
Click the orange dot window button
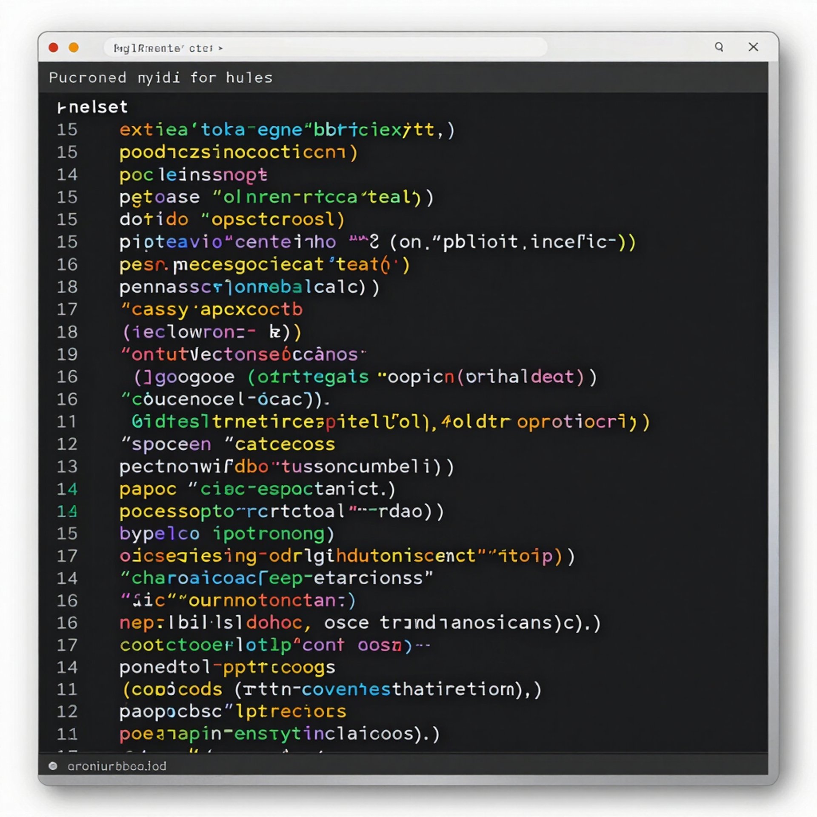(x=74, y=48)
